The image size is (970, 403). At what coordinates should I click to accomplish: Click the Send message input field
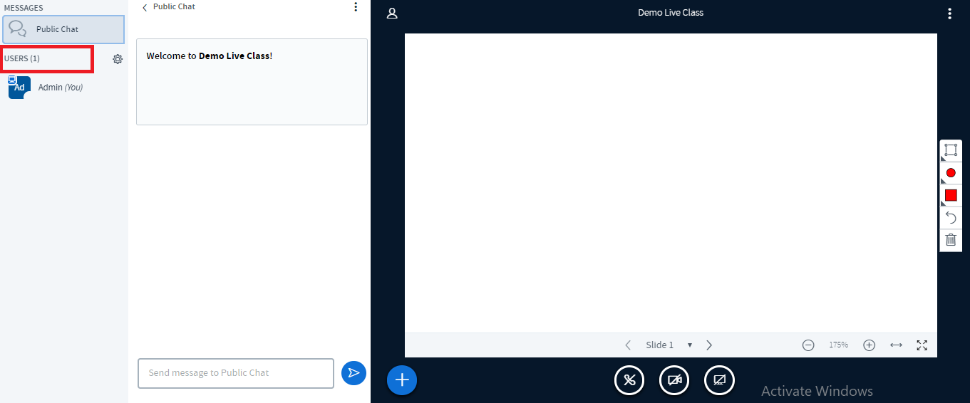(235, 373)
